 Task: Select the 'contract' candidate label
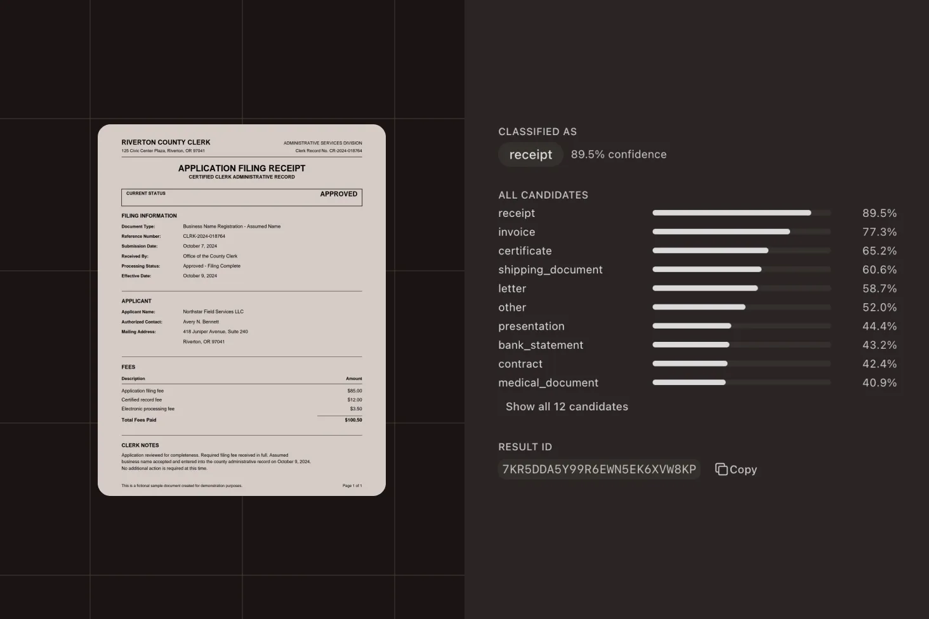coord(520,364)
